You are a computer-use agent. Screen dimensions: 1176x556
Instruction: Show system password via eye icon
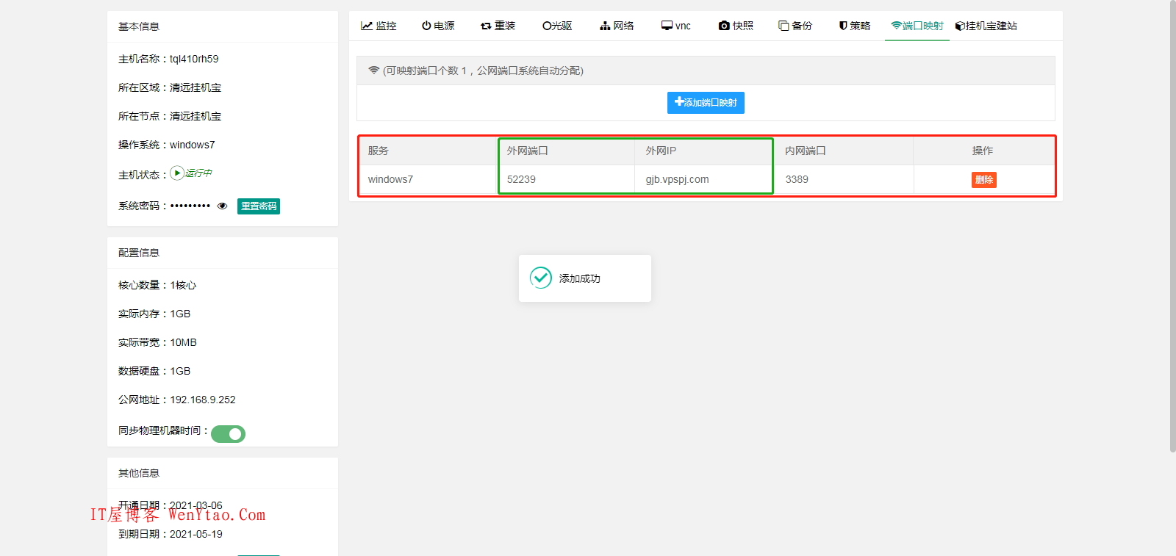pyautogui.click(x=223, y=206)
